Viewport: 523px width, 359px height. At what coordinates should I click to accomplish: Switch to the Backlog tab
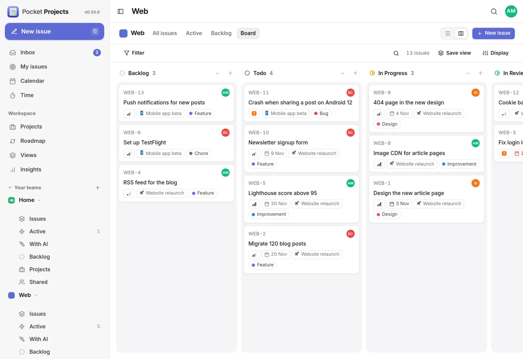click(x=221, y=33)
